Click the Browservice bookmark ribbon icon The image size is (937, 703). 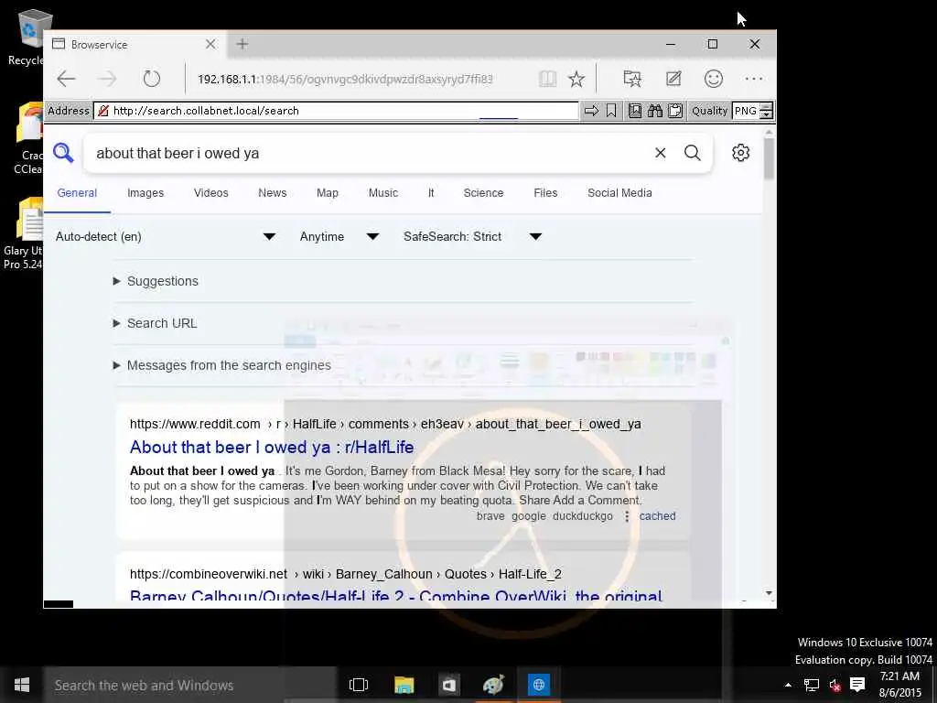point(611,111)
